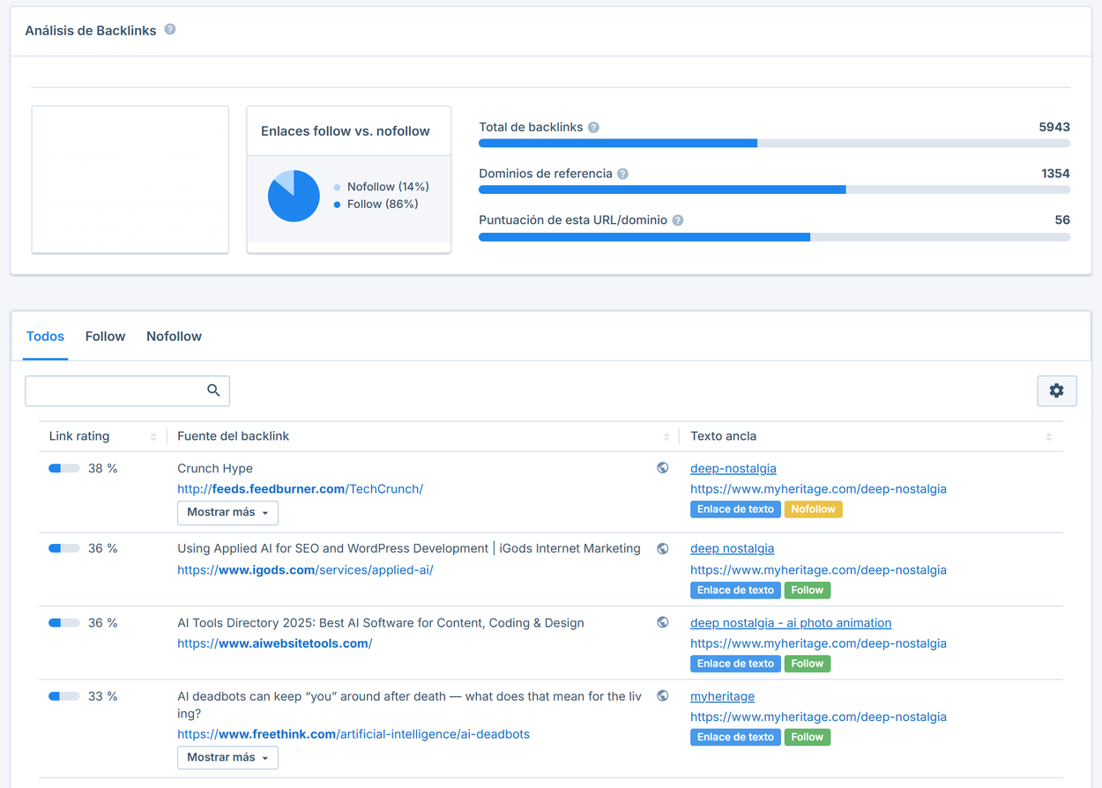The image size is (1102, 788).
Task: Open www.aiwebsitetools.com source link
Action: [x=274, y=643]
